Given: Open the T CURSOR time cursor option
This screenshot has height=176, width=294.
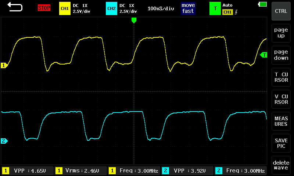Looking at the screenshot, I should click(x=281, y=77).
